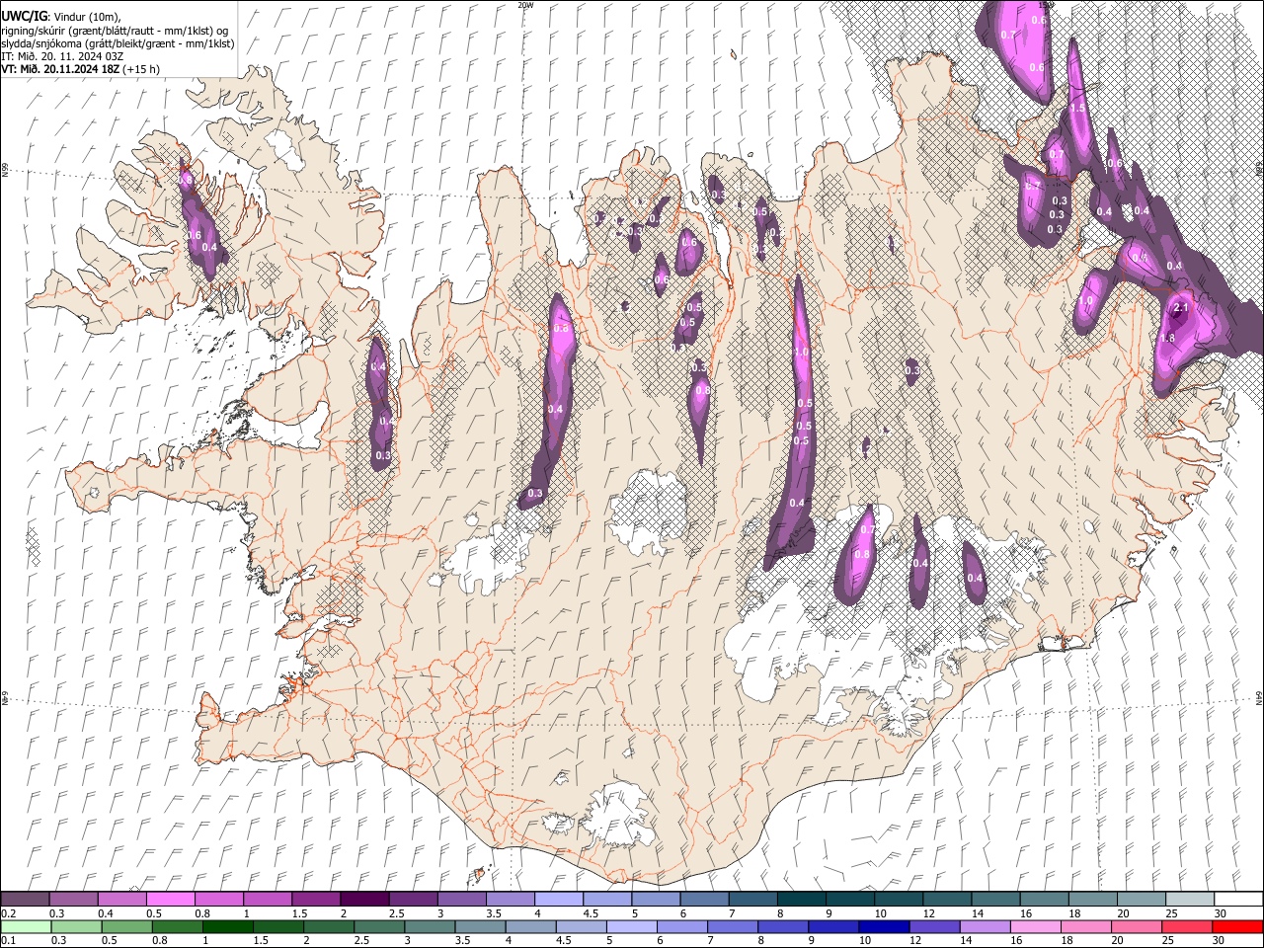Click the 'VT: Mið. 20.11.2024 18Z (+15 h)' line
Screen dimensions: 1264x948
[80, 69]
